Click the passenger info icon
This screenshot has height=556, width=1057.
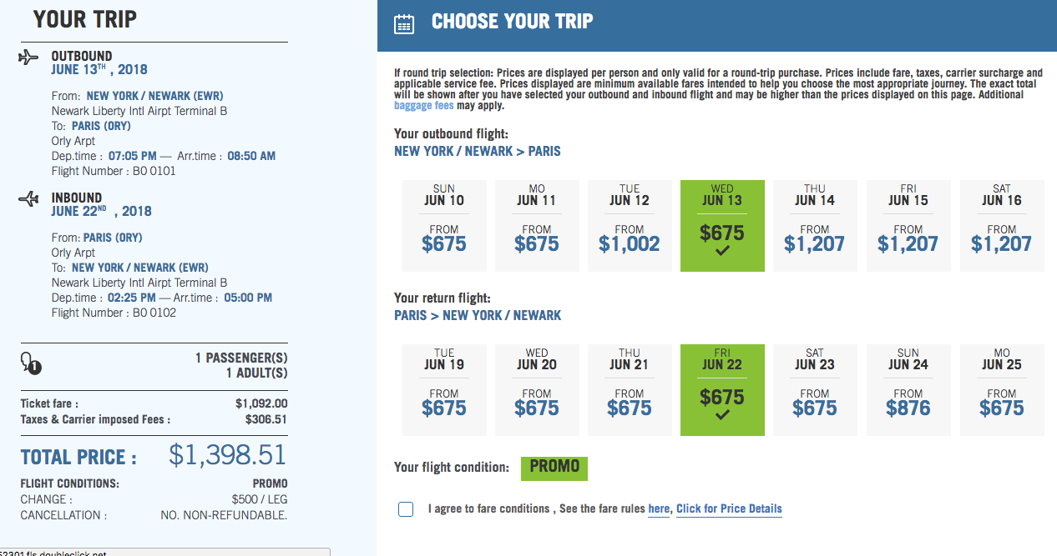point(30,363)
